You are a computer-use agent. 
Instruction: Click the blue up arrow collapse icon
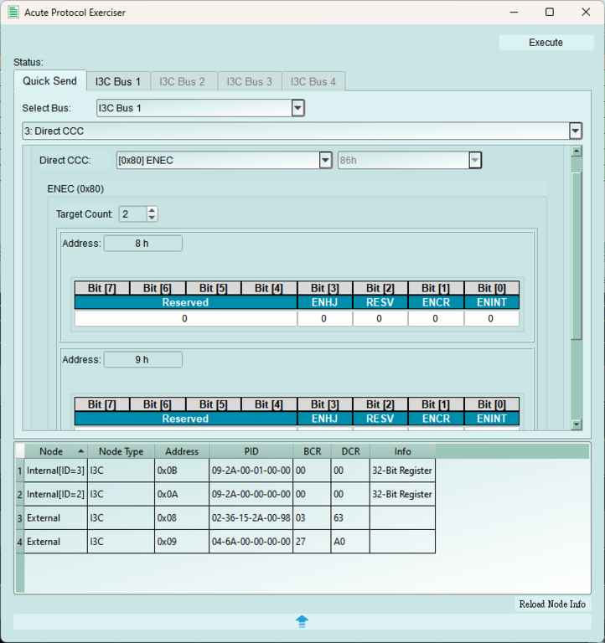302,621
